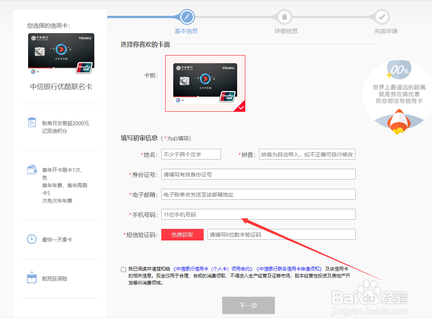Viewport: 432px width, 326px height.
Task: Click the rocket promotion icon
Action: [x=399, y=122]
